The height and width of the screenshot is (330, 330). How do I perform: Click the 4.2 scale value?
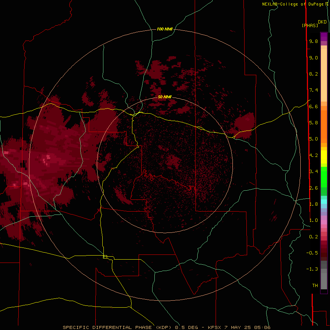[313, 155]
